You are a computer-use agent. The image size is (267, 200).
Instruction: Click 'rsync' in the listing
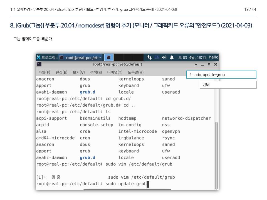[x=169, y=138]
